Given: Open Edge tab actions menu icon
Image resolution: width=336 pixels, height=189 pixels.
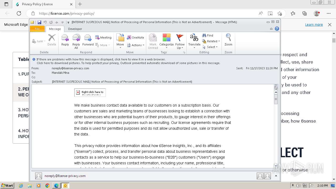Looking at the screenshot, I should [x=6, y=4].
